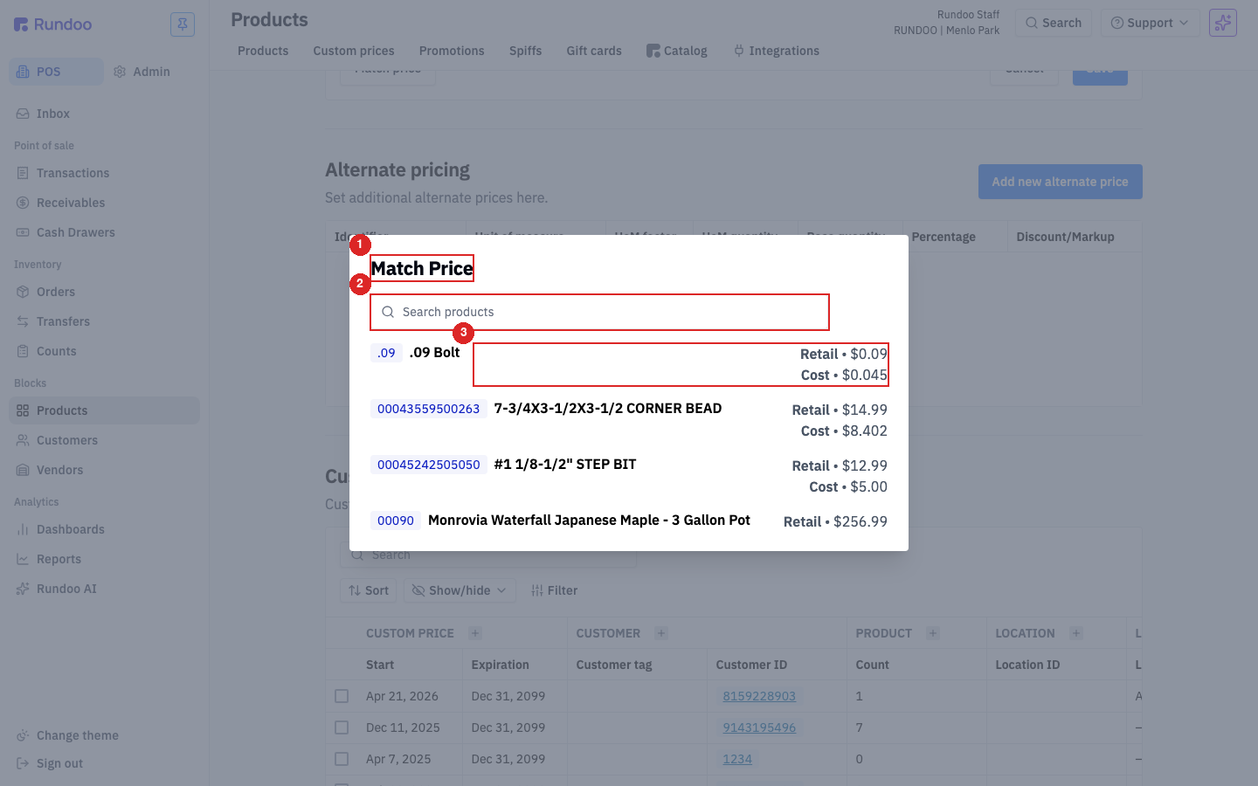Click the Sort button
Image resolution: width=1258 pixels, height=786 pixels.
point(368,590)
